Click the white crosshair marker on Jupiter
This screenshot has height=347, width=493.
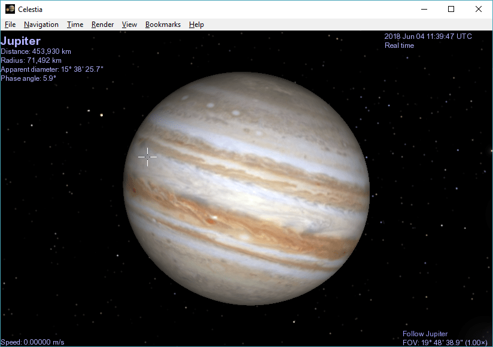(147, 157)
